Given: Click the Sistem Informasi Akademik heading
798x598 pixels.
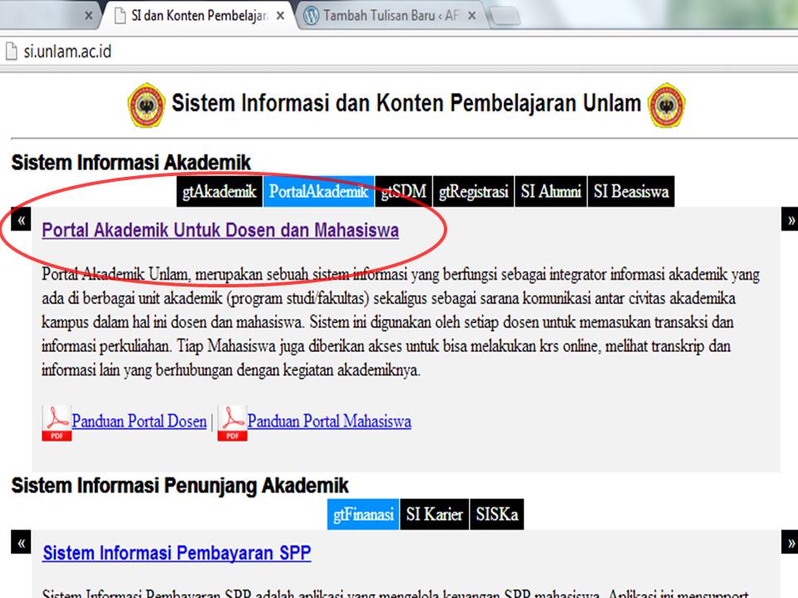Looking at the screenshot, I should 131,163.
